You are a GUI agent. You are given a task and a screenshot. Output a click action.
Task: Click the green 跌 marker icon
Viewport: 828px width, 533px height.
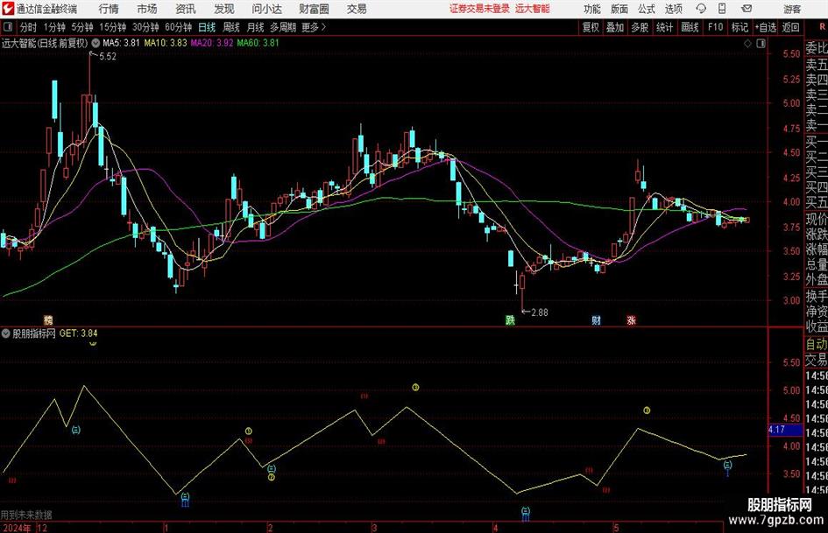tap(510, 320)
